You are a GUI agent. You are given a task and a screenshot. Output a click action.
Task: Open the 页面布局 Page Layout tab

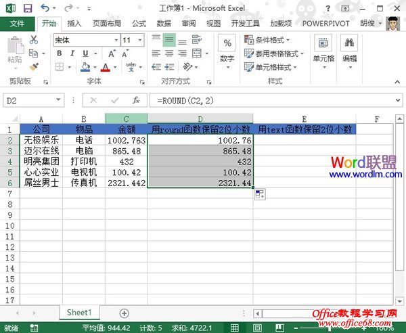(107, 24)
